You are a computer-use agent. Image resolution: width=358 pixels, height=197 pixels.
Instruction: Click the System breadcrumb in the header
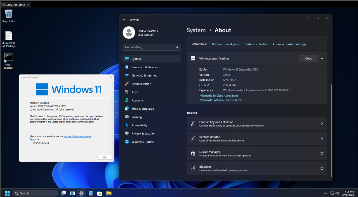tap(196, 30)
